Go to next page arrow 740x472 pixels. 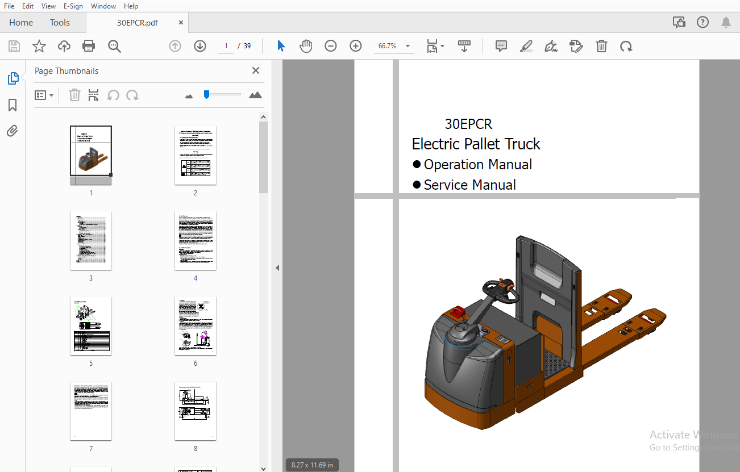[x=200, y=46]
